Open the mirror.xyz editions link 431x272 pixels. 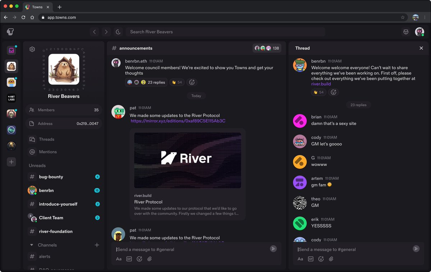point(178,121)
